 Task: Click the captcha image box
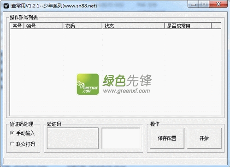coord(73,138)
